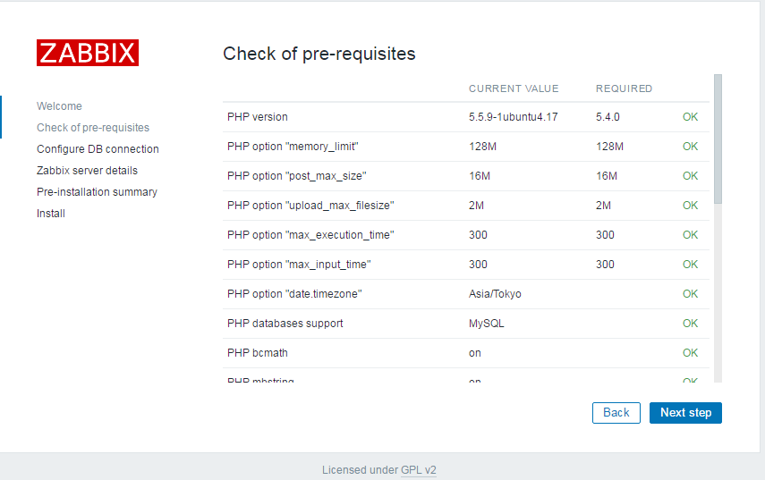Open Pre-installation summary step
Viewport: 765px width, 480px height.
pyautogui.click(x=97, y=192)
